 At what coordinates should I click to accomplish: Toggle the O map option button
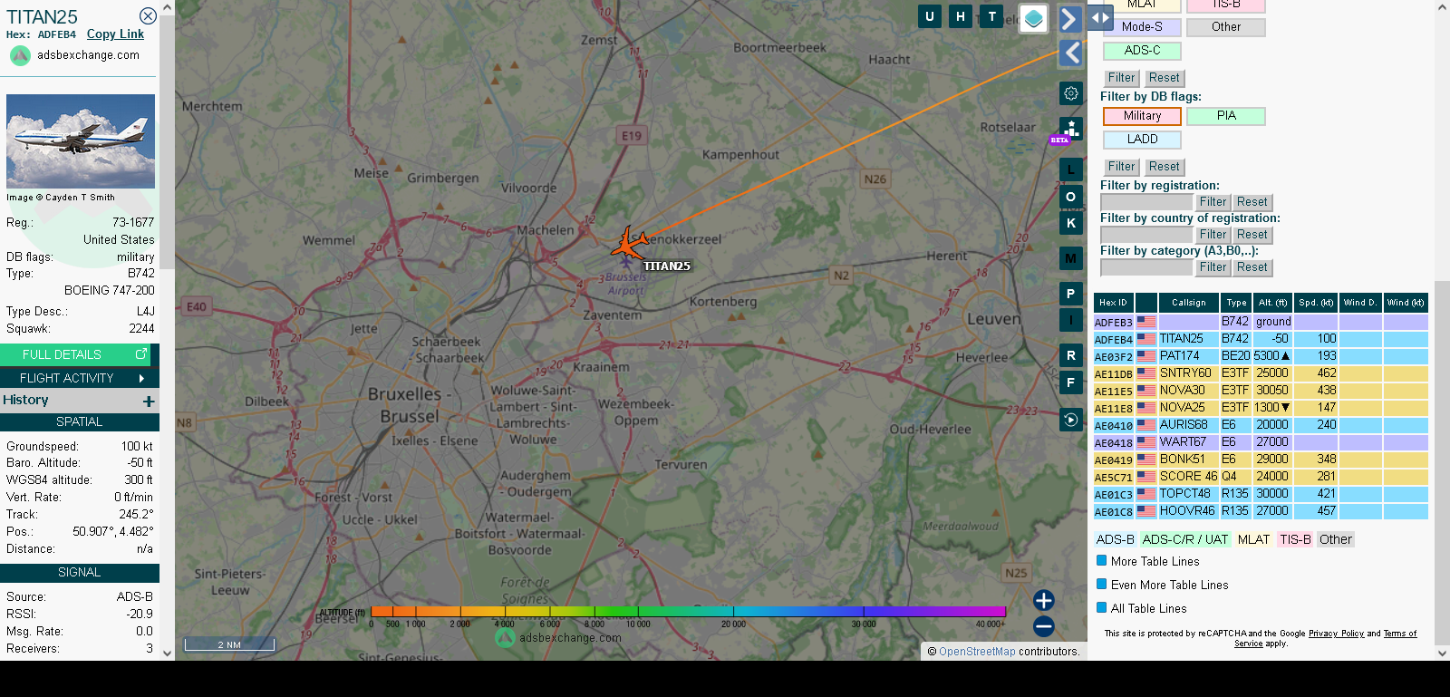pyautogui.click(x=1071, y=197)
